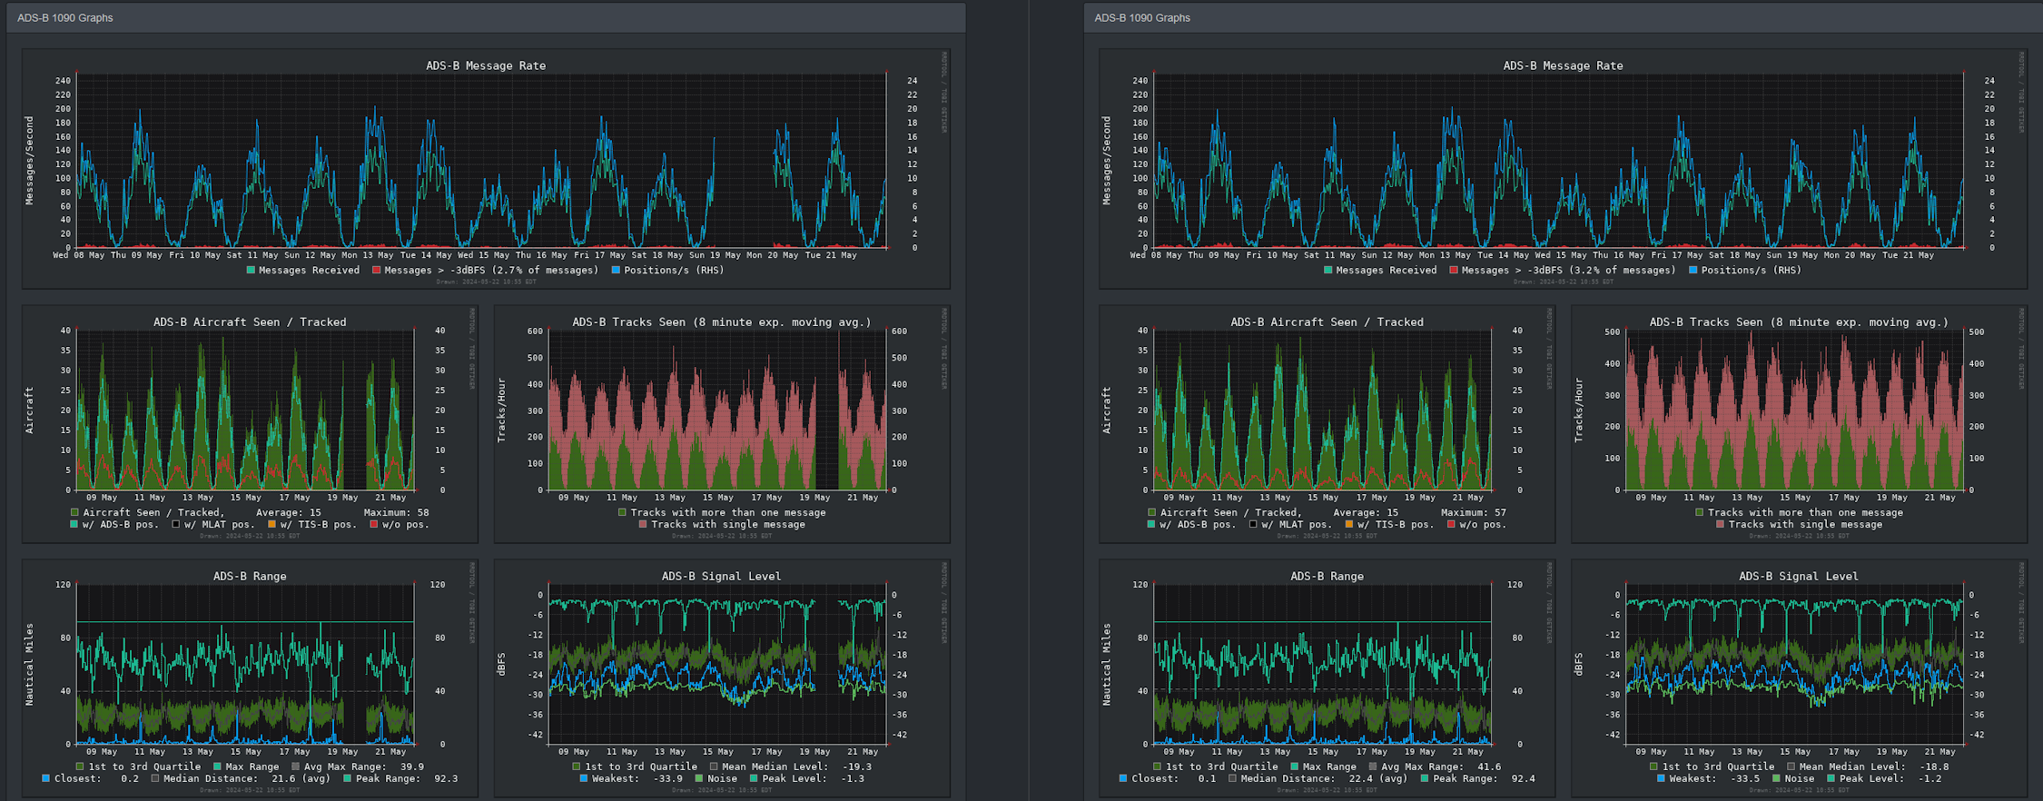Open right panel's Aircraft Seen / Tracked graph
The image size is (2043, 801).
[1327, 424]
